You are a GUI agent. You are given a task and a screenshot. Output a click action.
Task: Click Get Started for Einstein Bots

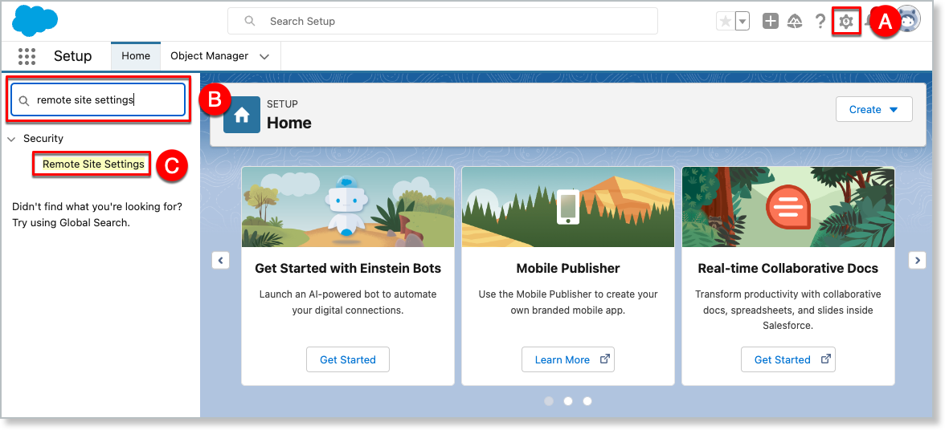[x=348, y=359]
